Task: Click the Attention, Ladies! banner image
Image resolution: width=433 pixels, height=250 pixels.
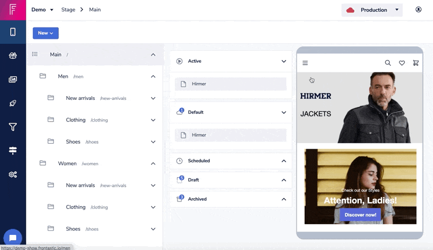Action: pyautogui.click(x=360, y=187)
